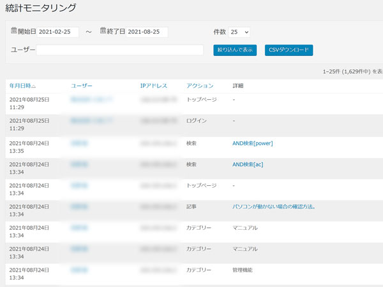This screenshot has width=383, height=287.
Task: Click the end date calendar icon
Action: (103, 31)
